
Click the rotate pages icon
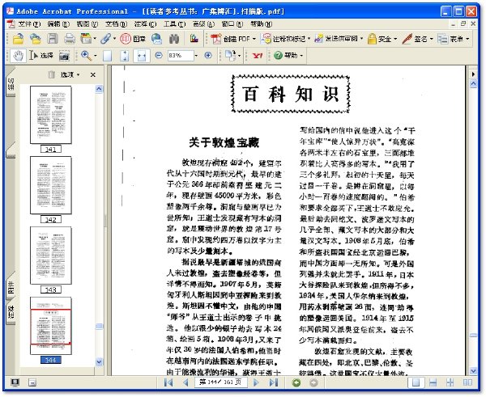click(230, 56)
